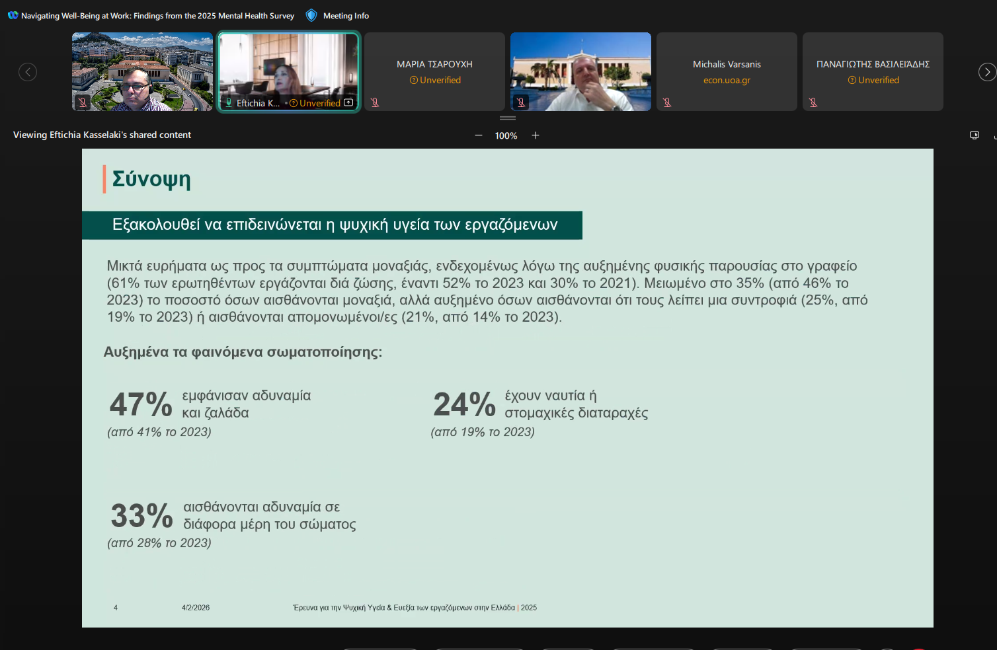Click muted mic icon on ΠΑΝΑΓΙΩΤΗΣ ΒΑΣΙΛΕΙΑΔΗΣ tile
997x650 pixels.
click(813, 102)
